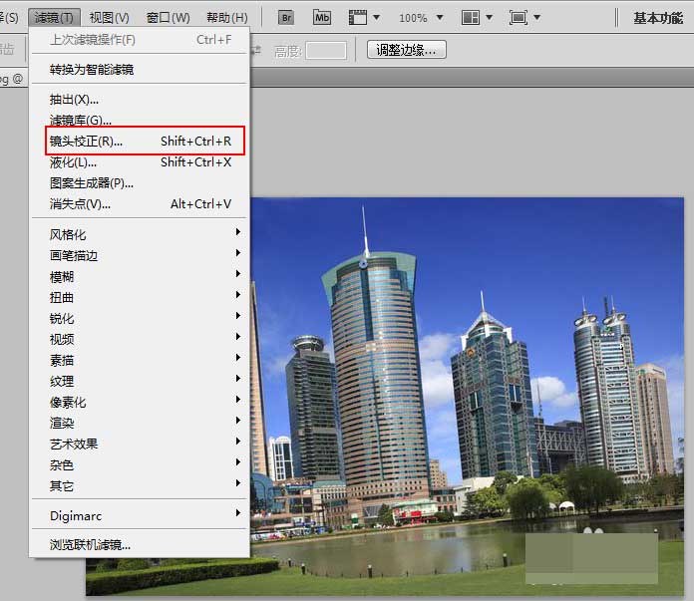Expand the 模糊 blur submenu
This screenshot has width=694, height=601.
(139, 277)
